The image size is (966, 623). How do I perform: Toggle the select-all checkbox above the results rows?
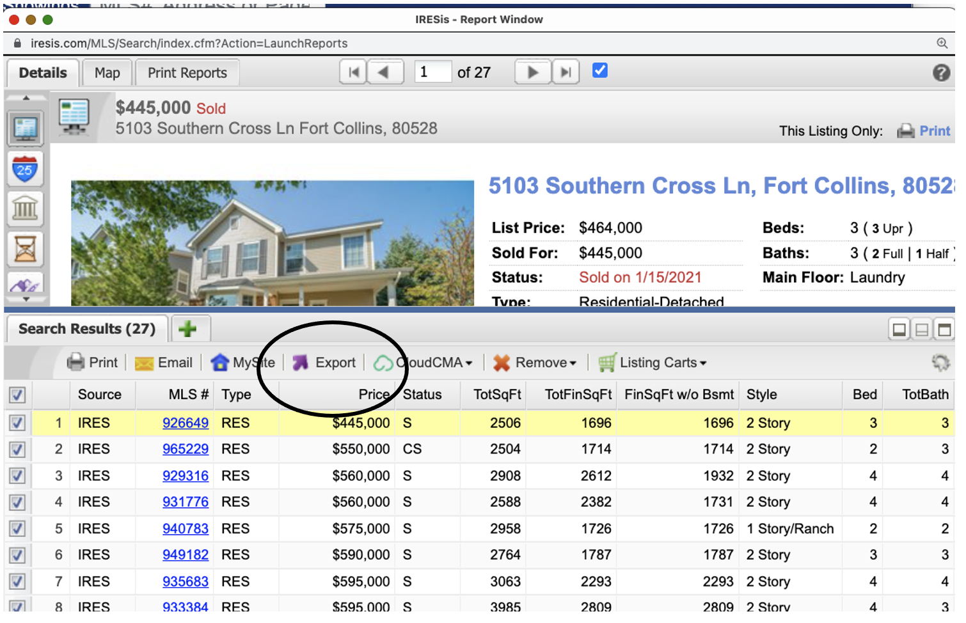click(x=17, y=395)
